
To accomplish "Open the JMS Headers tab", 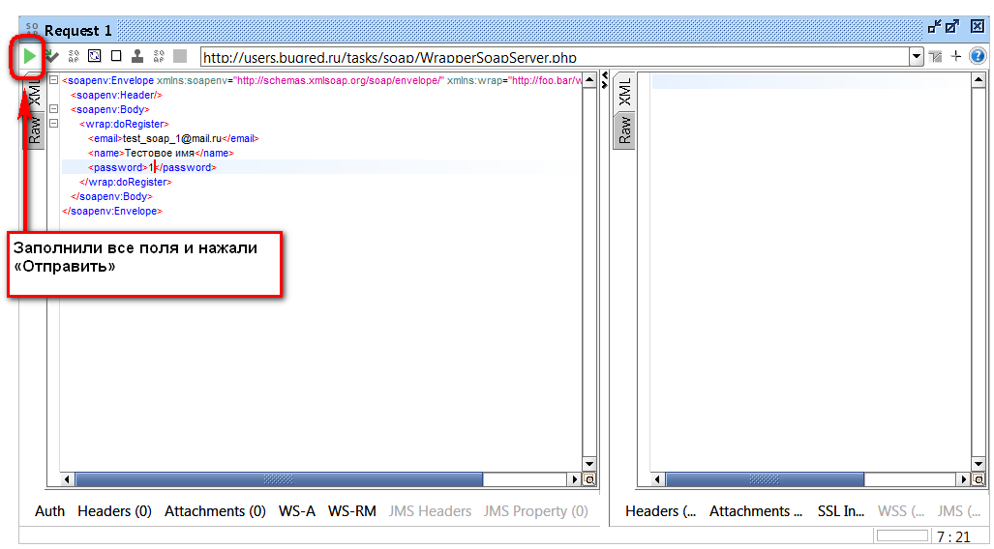I will (431, 511).
